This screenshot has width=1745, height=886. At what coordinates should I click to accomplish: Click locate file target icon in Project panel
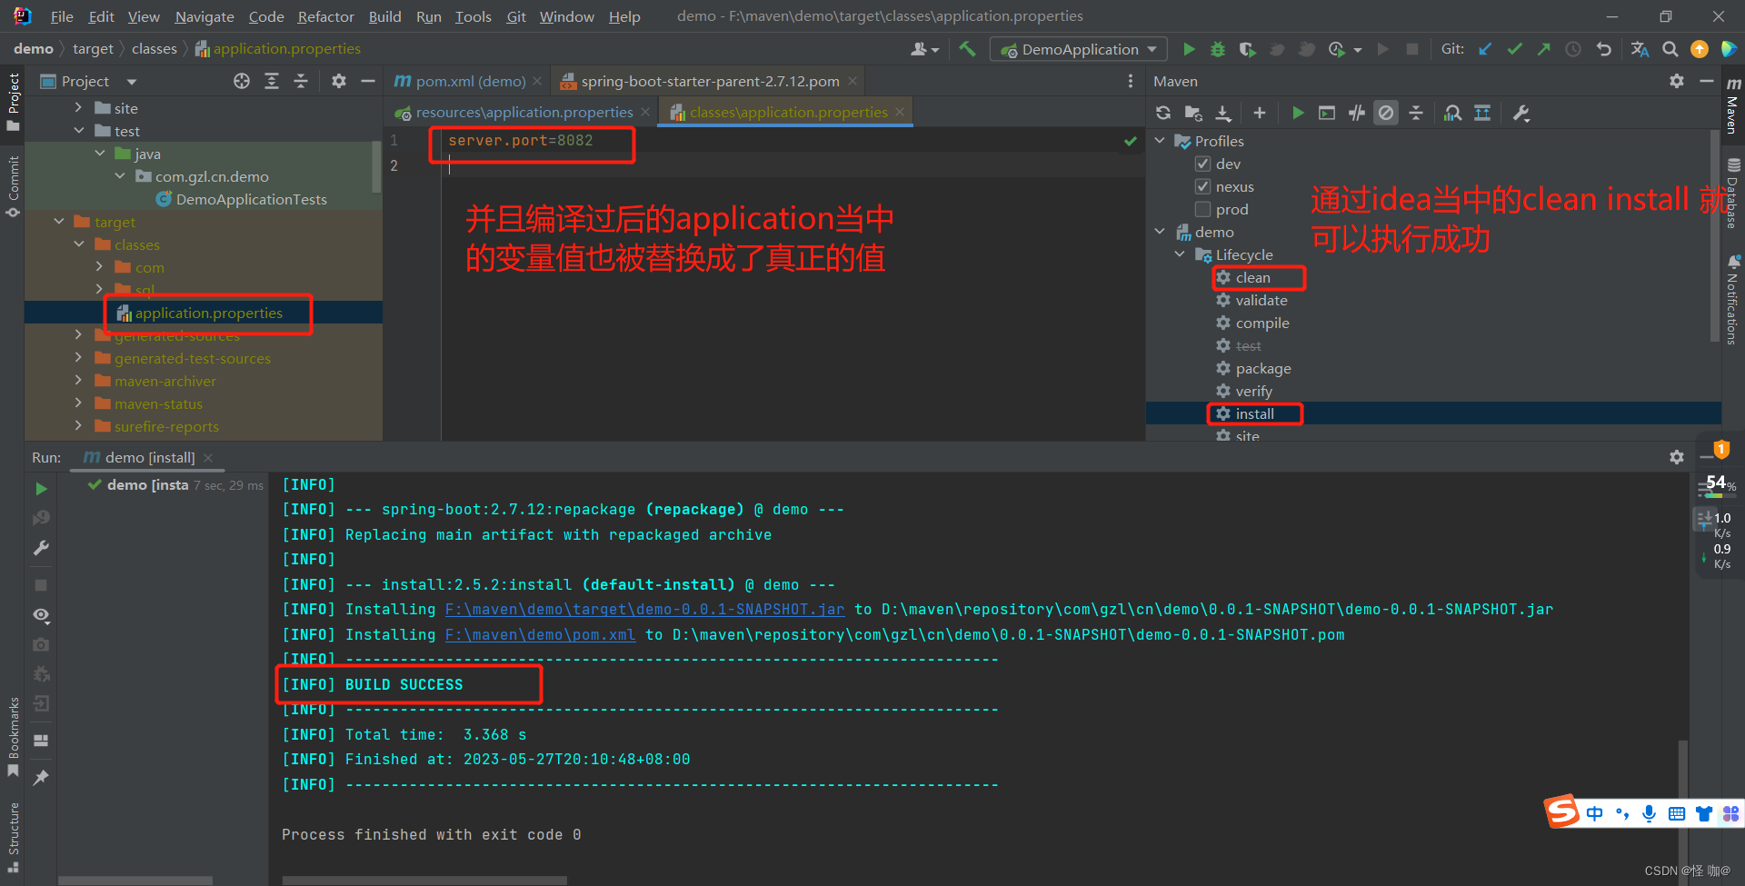point(242,81)
